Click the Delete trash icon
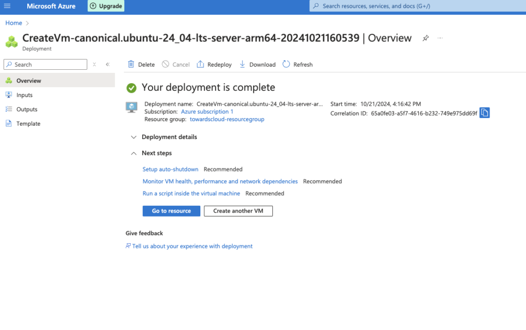 click(x=131, y=64)
